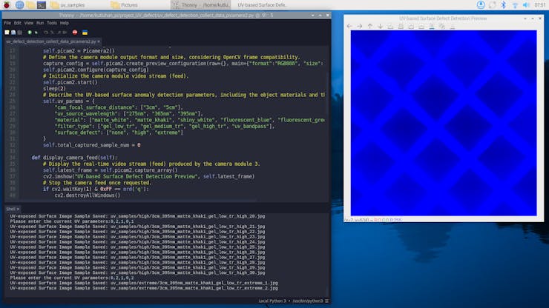Click the volume speaker icon in system tray
This screenshot has width=549, height=308.
(x=526, y=5)
